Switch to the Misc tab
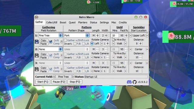The height and width of the screenshot is (109, 194). click(x=114, y=22)
